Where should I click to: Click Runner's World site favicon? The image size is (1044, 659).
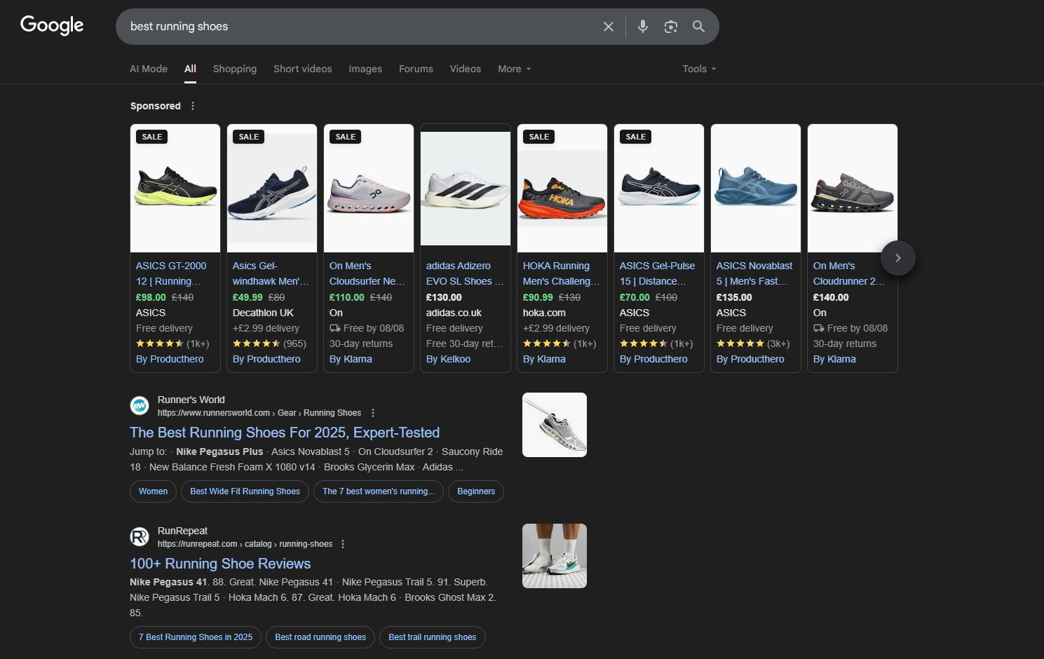(140, 405)
